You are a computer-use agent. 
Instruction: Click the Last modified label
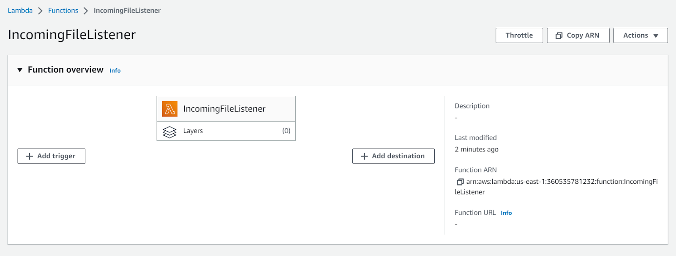[476, 137]
